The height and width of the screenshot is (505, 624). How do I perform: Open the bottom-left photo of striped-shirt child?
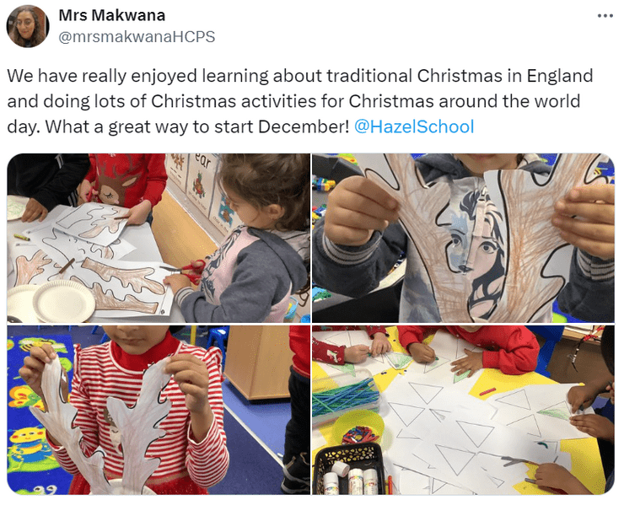pyautogui.click(x=159, y=410)
